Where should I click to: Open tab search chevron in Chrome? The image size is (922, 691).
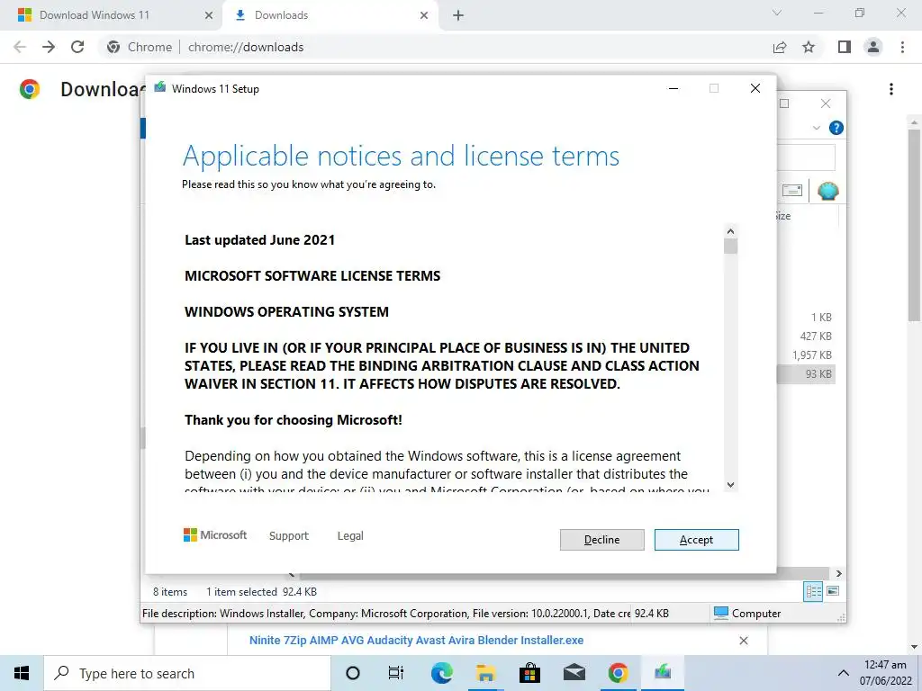(x=777, y=13)
